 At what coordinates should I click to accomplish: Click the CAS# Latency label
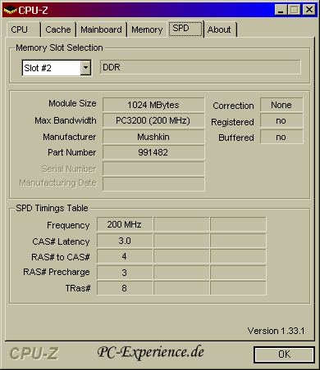(x=61, y=241)
